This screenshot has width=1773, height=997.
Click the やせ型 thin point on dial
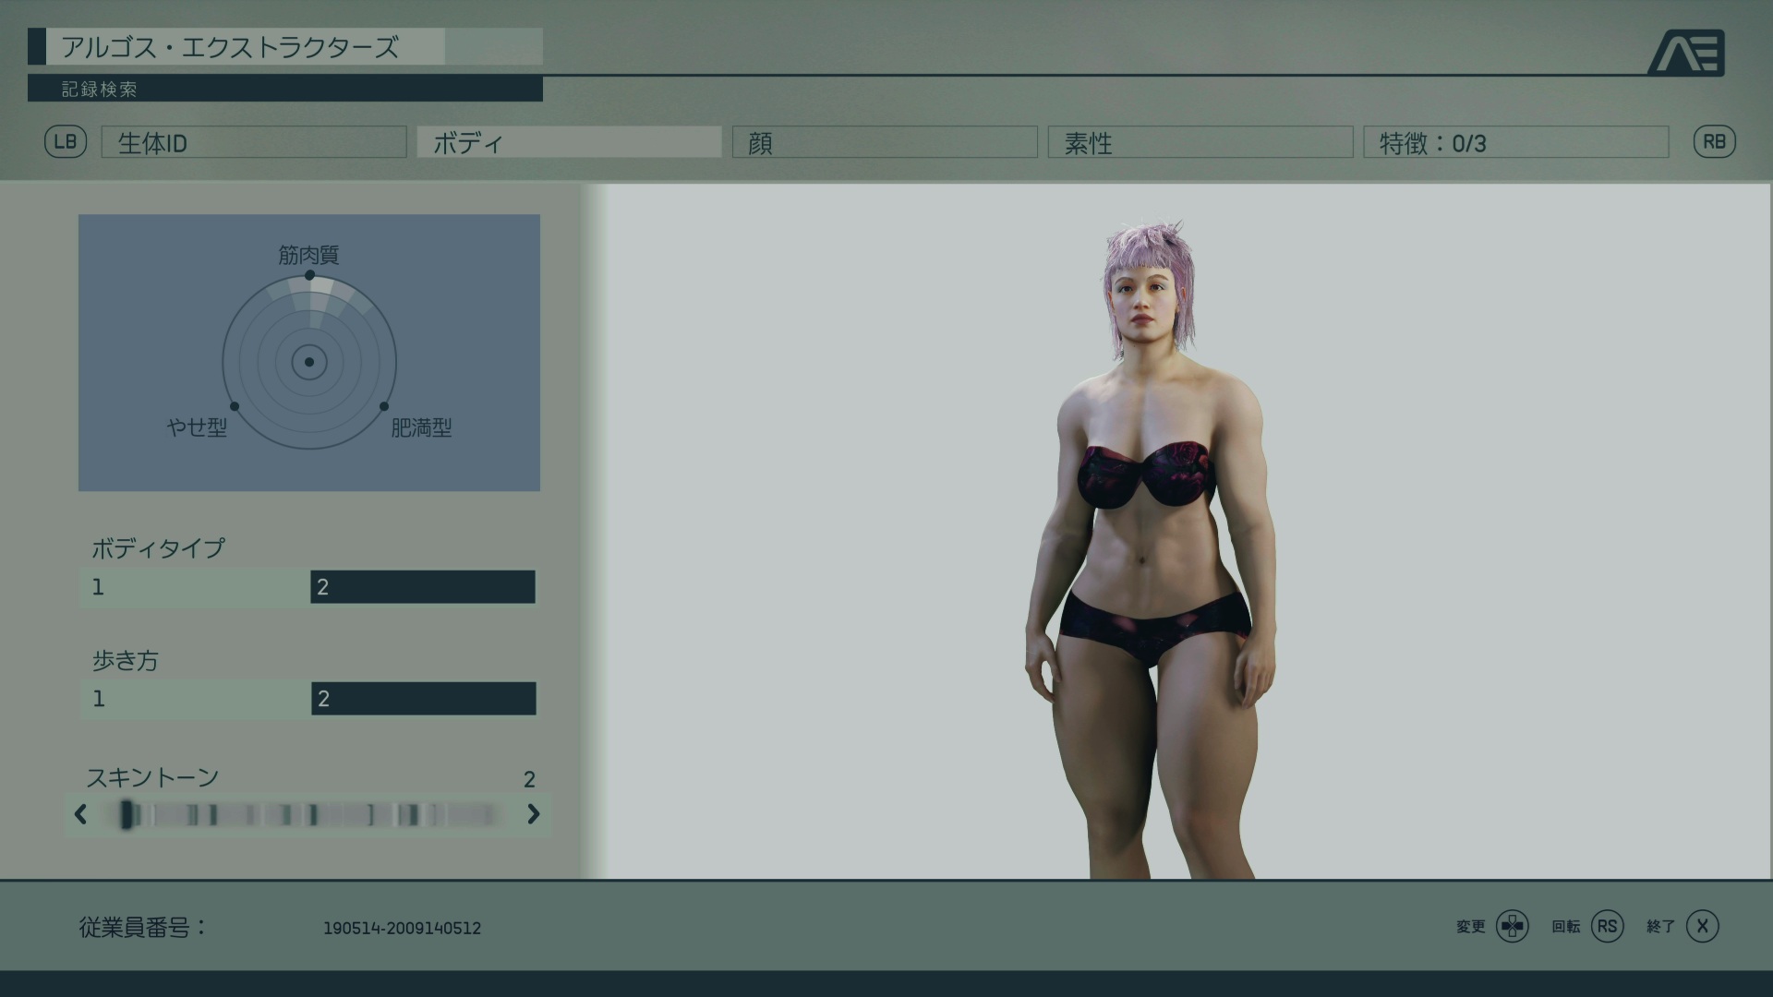coord(235,406)
